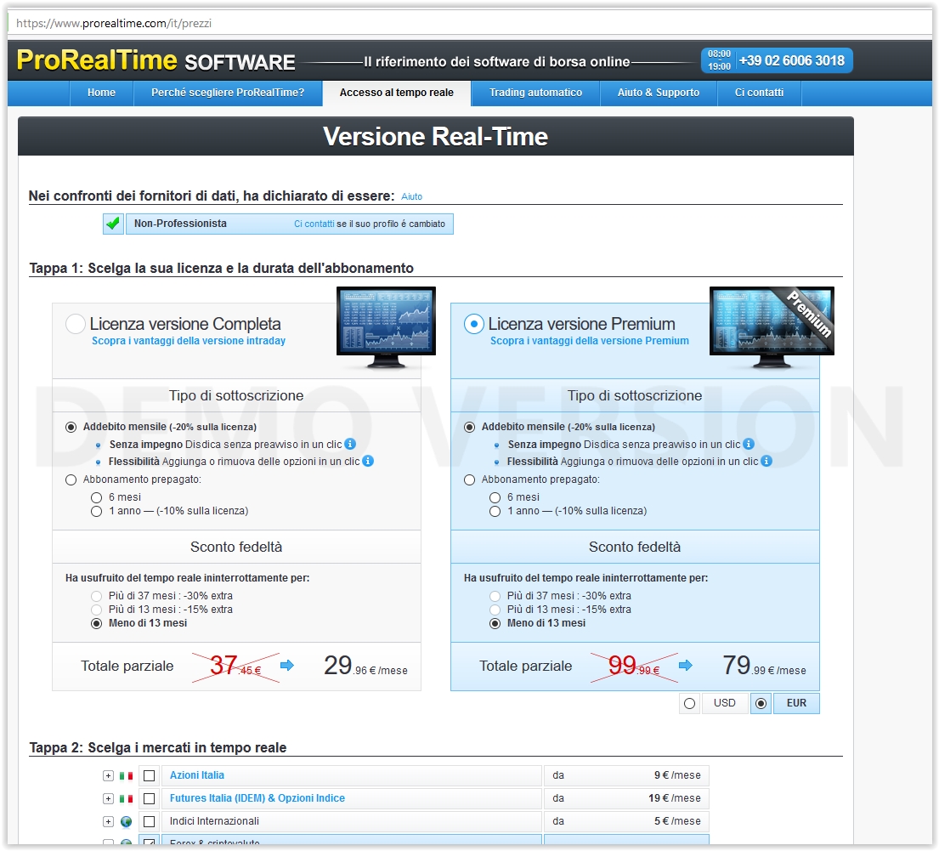Choose 1 anno in Completa column
The height and width of the screenshot is (851, 939).
coord(96,511)
